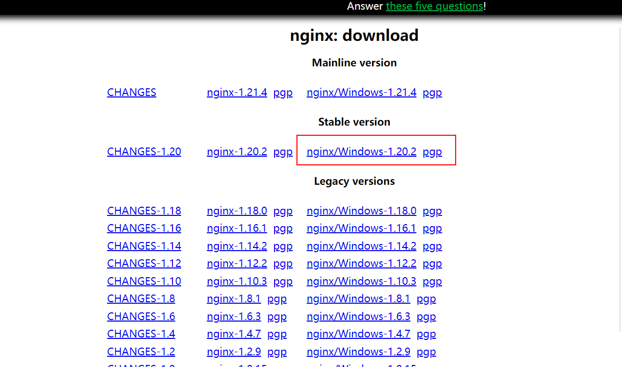The image size is (622, 367).
Task: Open pgp signature for nginx/Windows-1.16.1
Action: pos(432,229)
